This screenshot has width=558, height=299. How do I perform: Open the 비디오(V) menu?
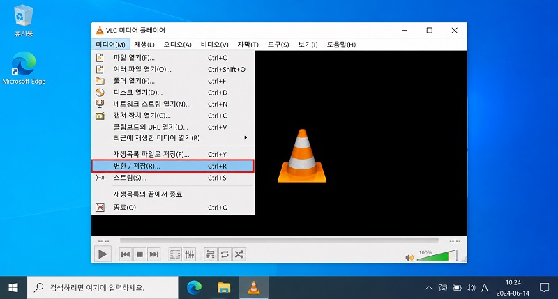[x=214, y=45]
